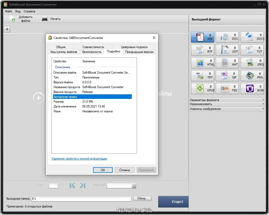Viewport: 269px width, 215px height.
Task: Click the Применить button
Action: (146, 170)
